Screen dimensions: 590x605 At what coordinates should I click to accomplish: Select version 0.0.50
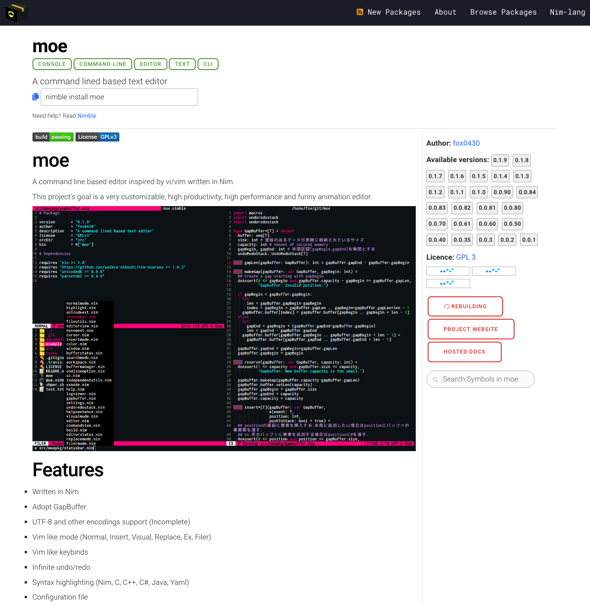pyautogui.click(x=513, y=224)
